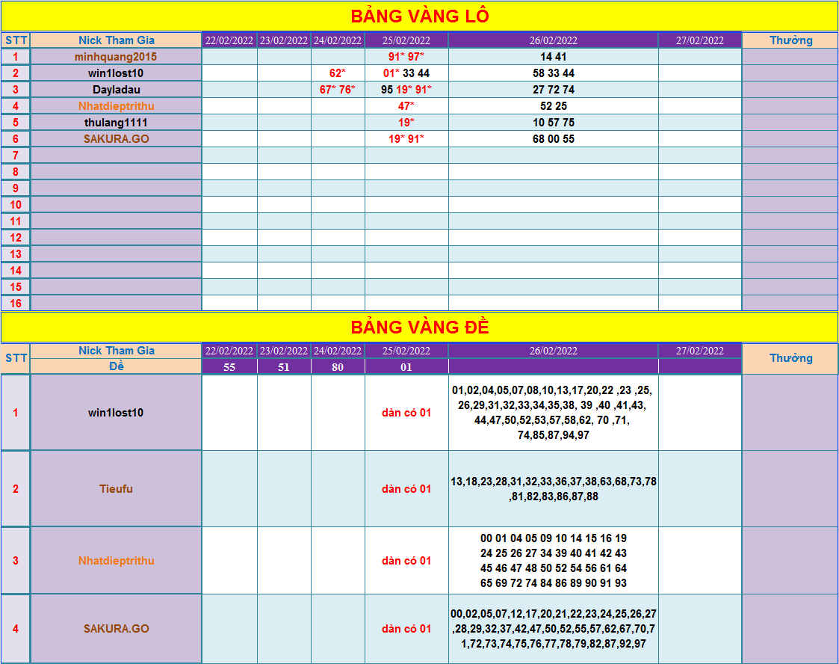Select Đề result '55'
The height and width of the screenshot is (664, 839).
(229, 367)
